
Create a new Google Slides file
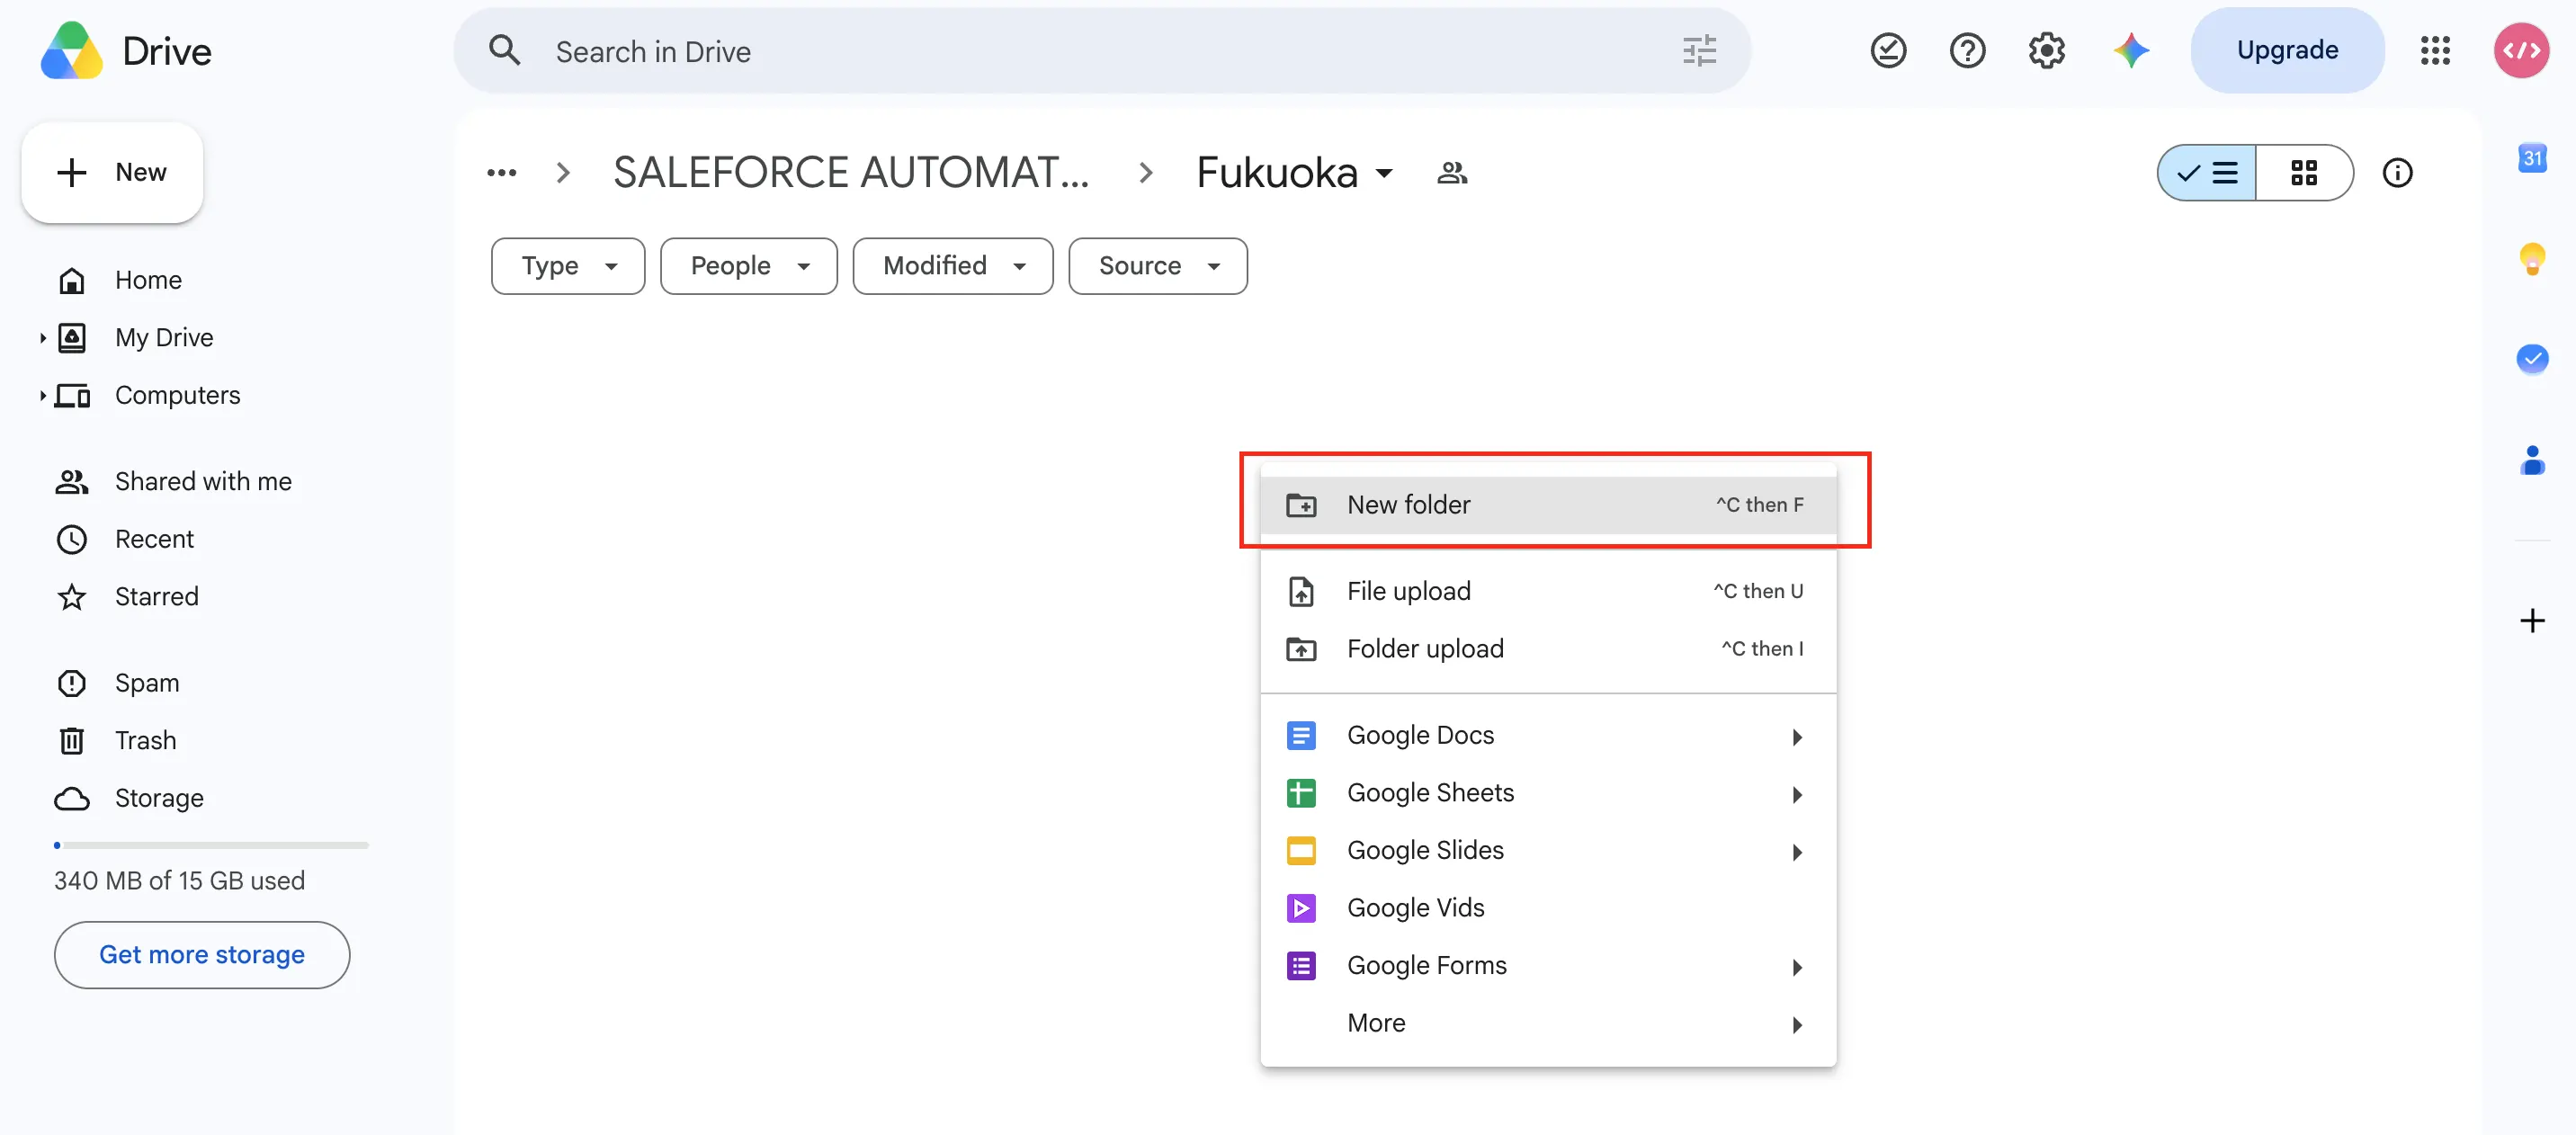pos(1548,851)
